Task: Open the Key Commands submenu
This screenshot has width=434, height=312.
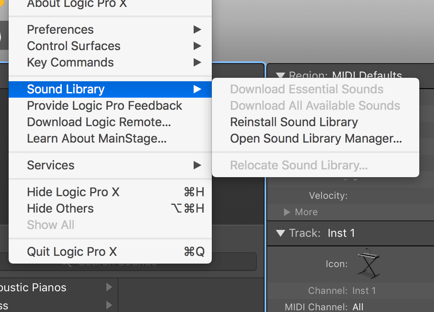Action: [70, 62]
